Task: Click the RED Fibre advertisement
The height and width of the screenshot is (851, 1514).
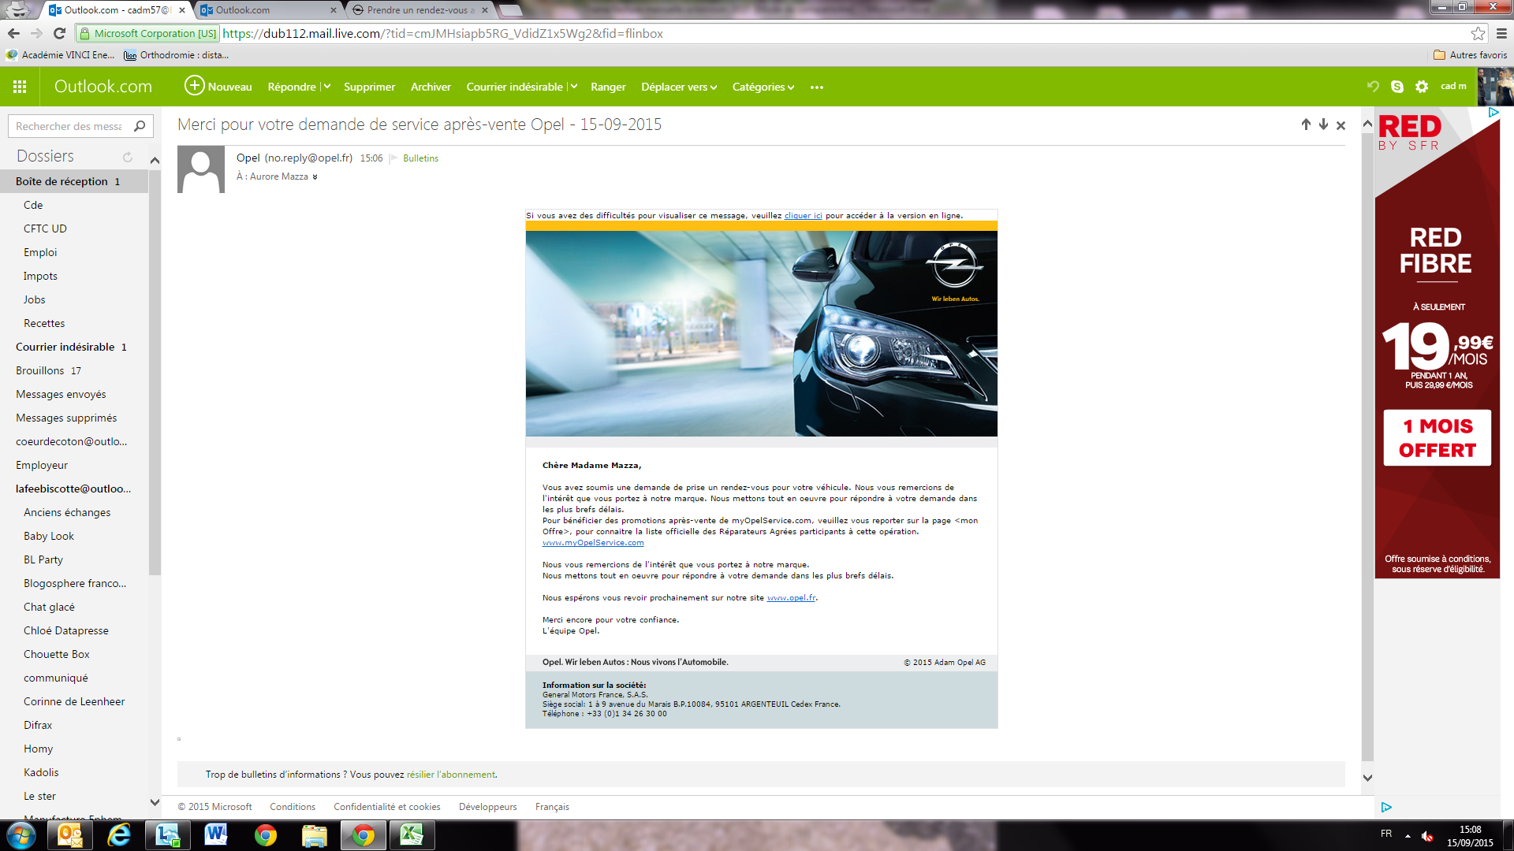Action: 1438,343
